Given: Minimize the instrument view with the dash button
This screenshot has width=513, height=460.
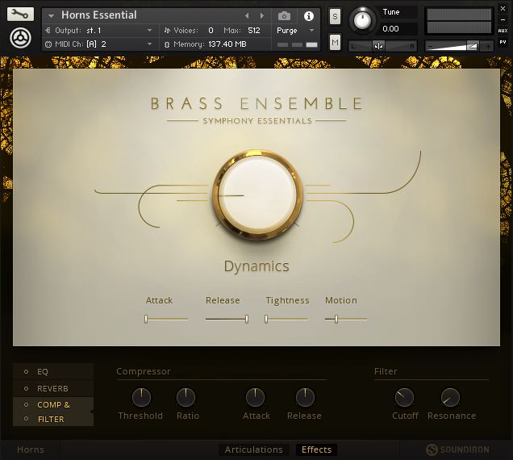Looking at the screenshot, I should point(503,19).
